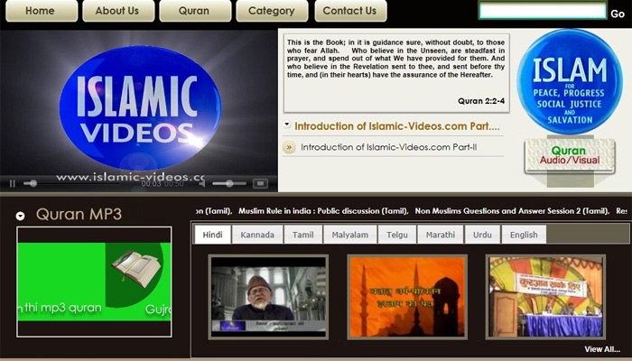Click the arrow icon beside Introduction Part-II
The width and height of the screenshot is (632, 361).
289,147
